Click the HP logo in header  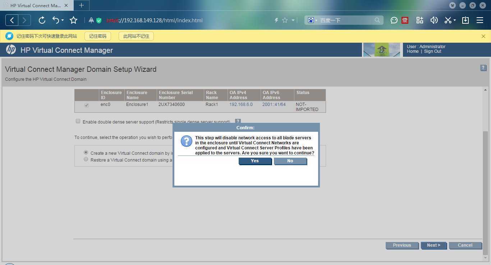point(11,50)
